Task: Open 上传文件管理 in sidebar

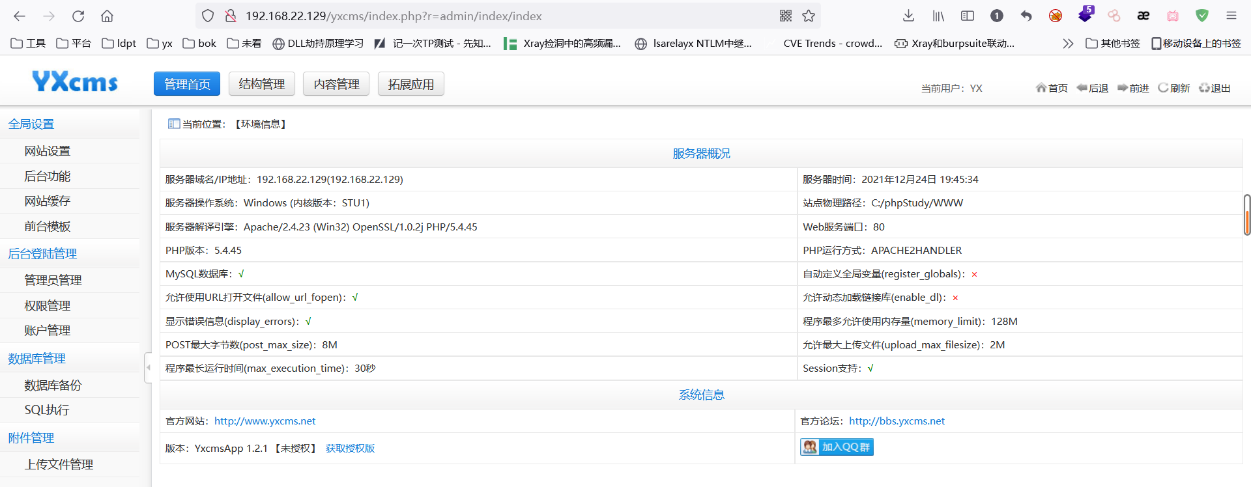Action: pyautogui.click(x=59, y=465)
